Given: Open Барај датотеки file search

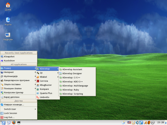Looking at the screenshot, I should coord(19,97).
